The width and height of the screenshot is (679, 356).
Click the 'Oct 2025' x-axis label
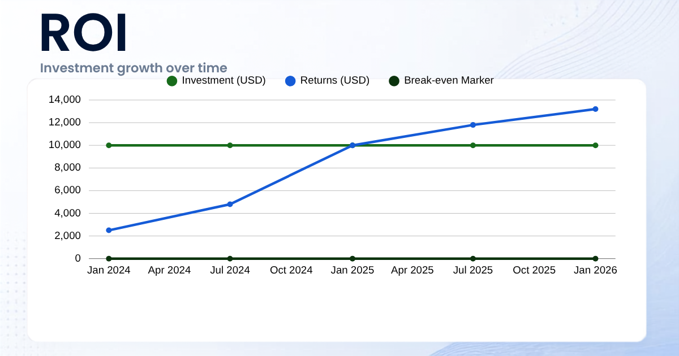tap(534, 270)
